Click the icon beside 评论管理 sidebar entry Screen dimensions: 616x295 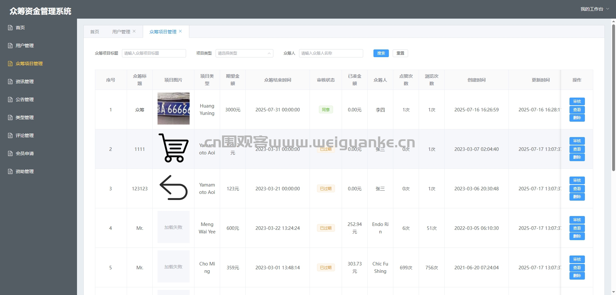(x=10, y=135)
